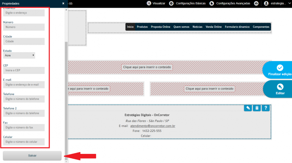The image size is (292, 163).
Task: Click the Telefone input field
Action: 24,99
